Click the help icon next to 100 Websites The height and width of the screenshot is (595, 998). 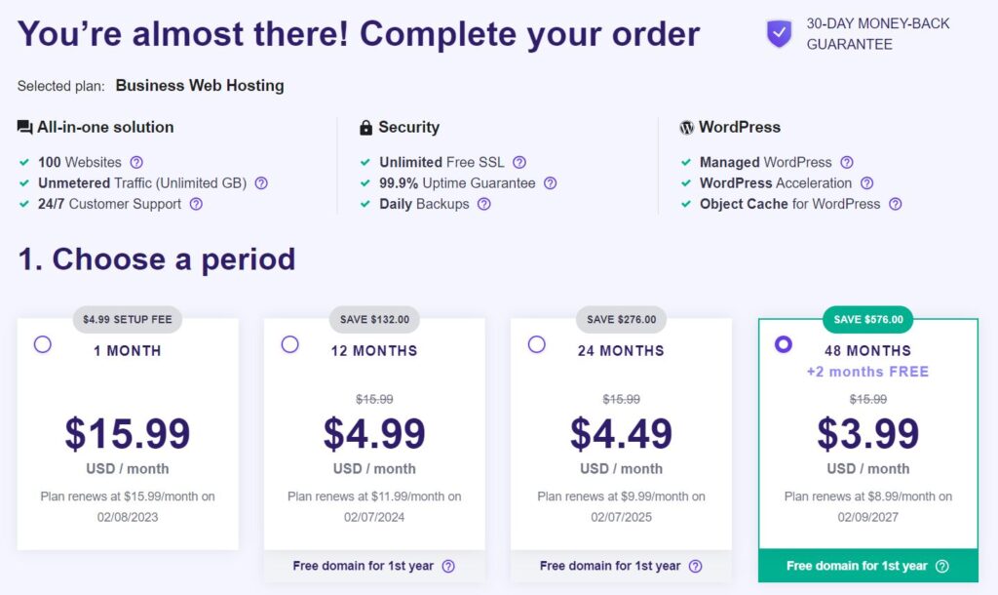point(136,163)
